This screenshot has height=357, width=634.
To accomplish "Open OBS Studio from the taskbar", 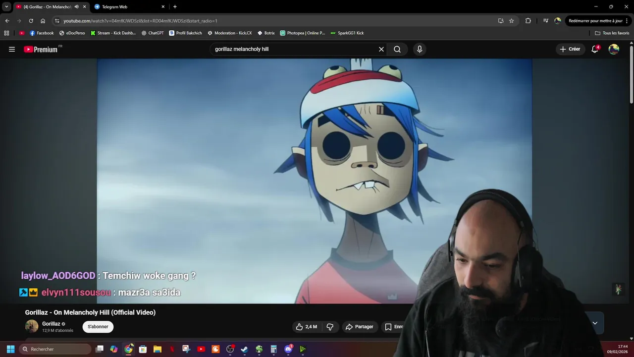I will pyautogui.click(x=230, y=349).
